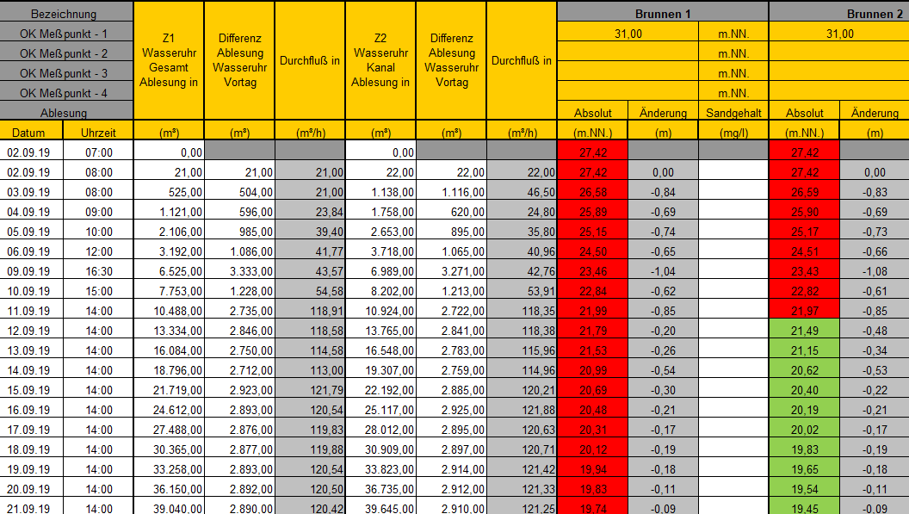Select the date cell 09.09.19

pyautogui.click(x=31, y=270)
